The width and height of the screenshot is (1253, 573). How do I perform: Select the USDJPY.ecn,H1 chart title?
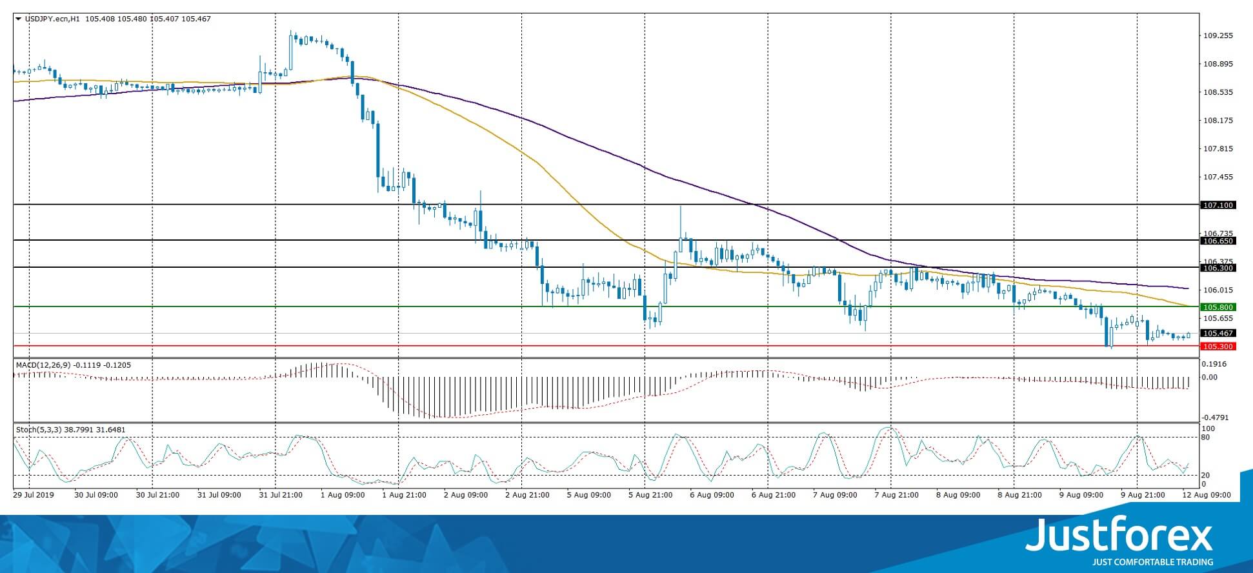52,19
